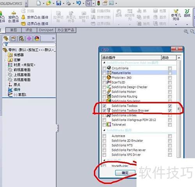Image resolution: width=195 pixels, height=187 pixels.
Task: Enable the CircuitWorks active add-in checkbox
Action: coord(104,68)
